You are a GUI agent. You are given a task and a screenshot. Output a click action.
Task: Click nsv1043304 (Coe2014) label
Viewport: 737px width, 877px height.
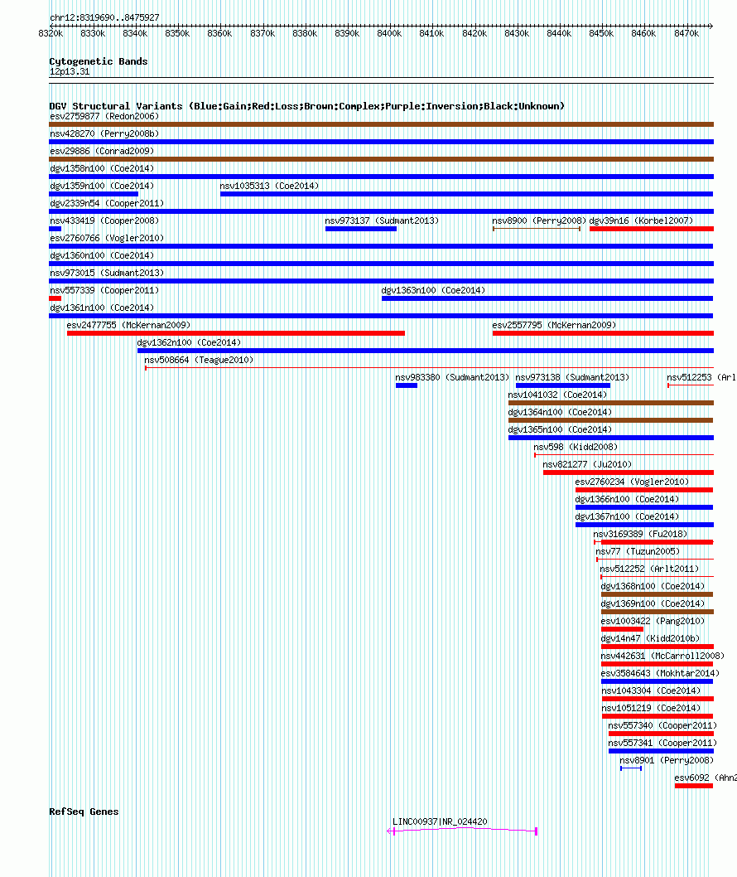(x=651, y=690)
